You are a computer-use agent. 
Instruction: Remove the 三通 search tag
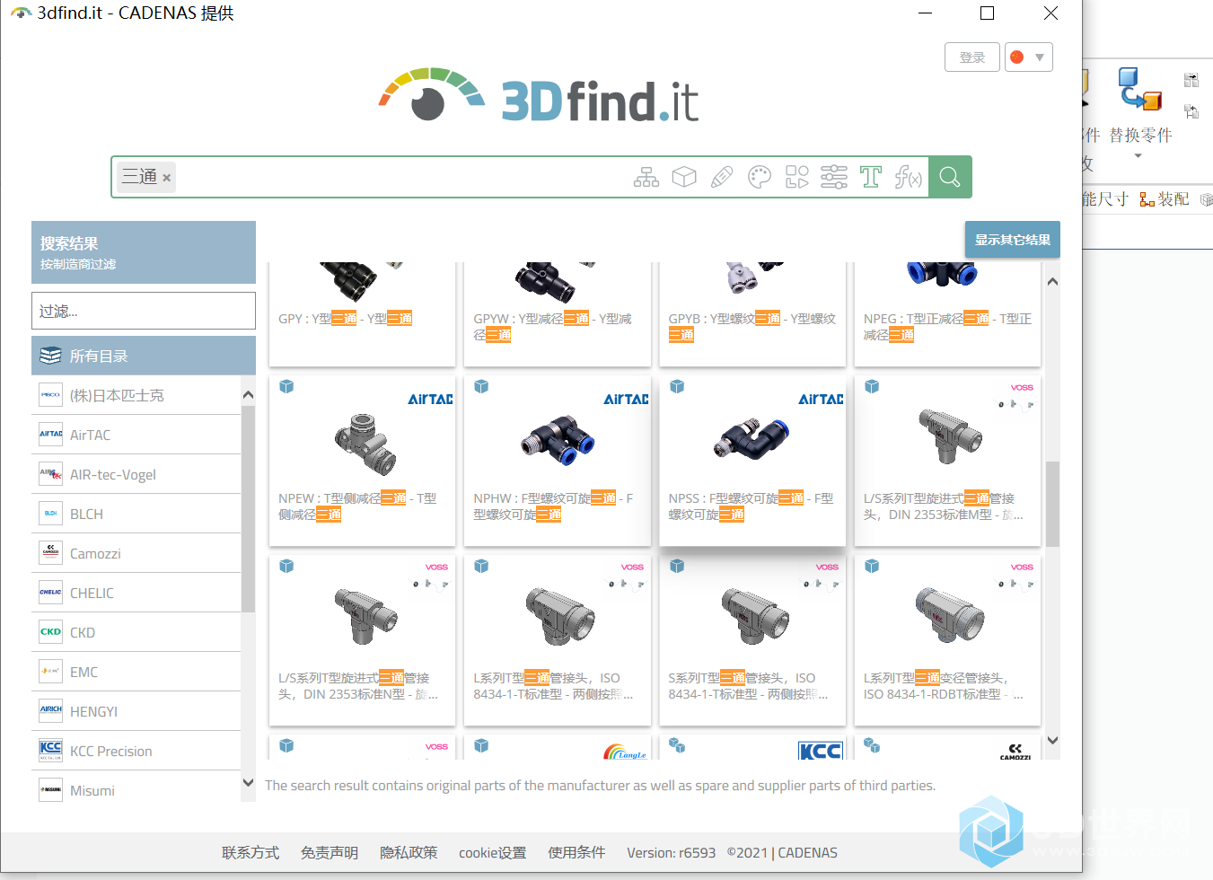166,178
